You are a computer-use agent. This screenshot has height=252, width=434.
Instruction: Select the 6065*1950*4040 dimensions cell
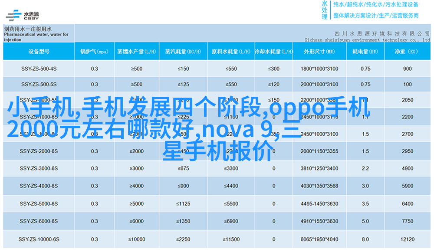click(x=319, y=239)
